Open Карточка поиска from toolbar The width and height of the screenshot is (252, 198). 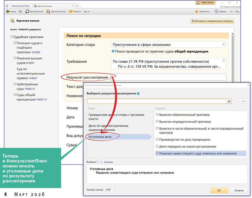coord(56,11)
